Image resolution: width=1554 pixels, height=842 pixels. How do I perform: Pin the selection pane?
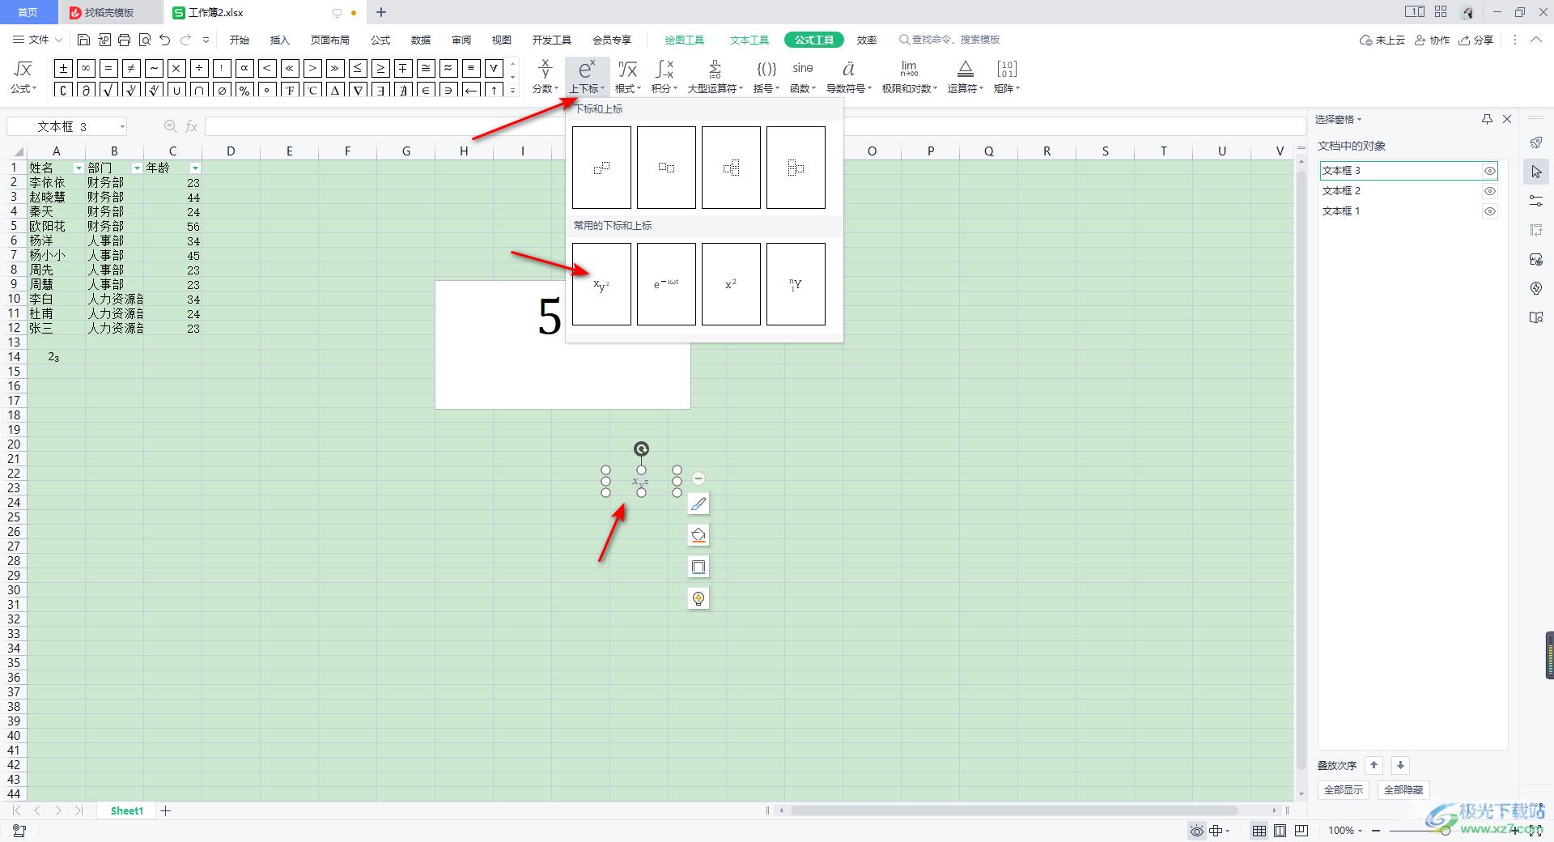(1487, 119)
